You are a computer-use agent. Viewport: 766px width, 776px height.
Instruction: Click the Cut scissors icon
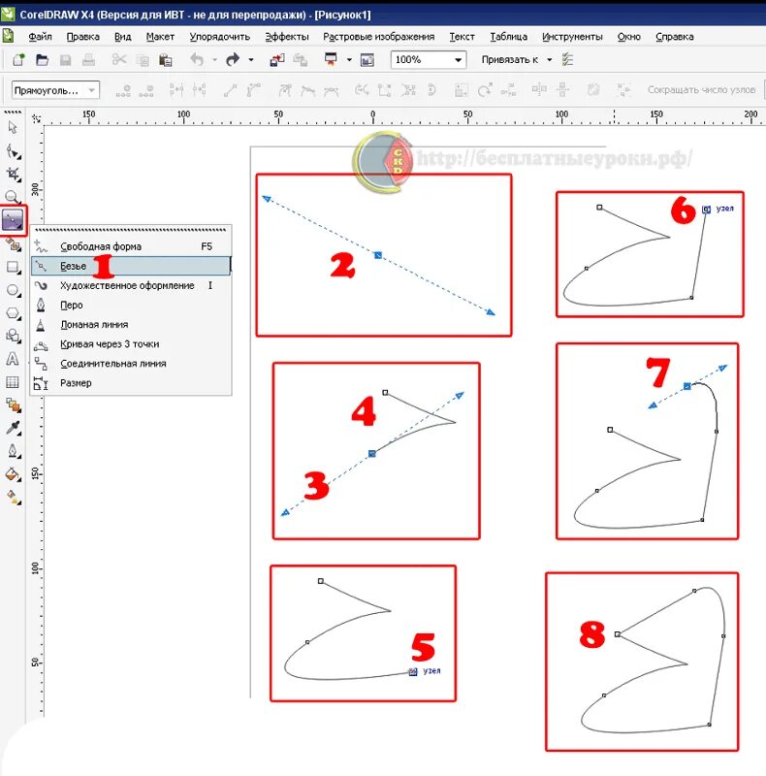click(x=119, y=60)
